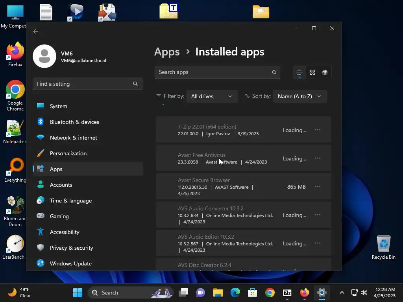The image size is (403, 302).
Task: Click the volume speaker icon
Action: [364, 293]
